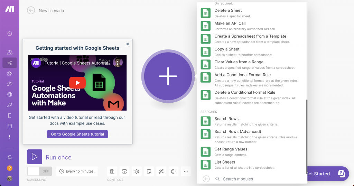This screenshot has height=186, width=354.
Task: Click the Save scenario icon
Action: pyautogui.click(x=112, y=171)
